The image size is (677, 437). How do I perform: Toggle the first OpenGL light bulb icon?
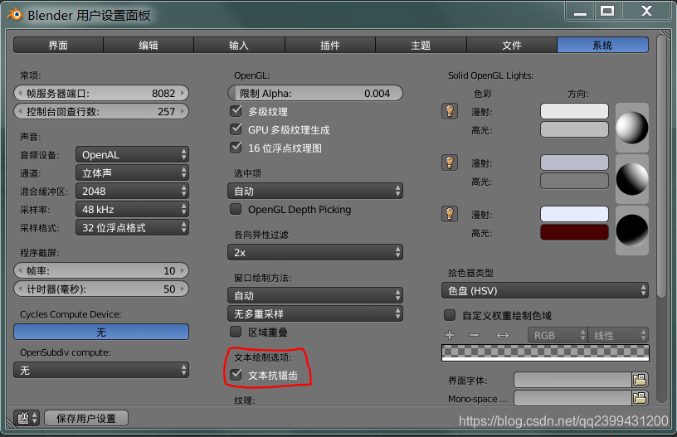pos(450,111)
